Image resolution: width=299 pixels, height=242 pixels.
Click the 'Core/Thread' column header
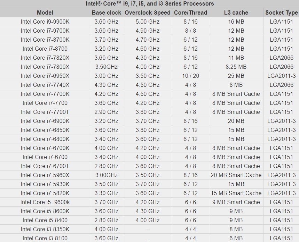(190, 12)
